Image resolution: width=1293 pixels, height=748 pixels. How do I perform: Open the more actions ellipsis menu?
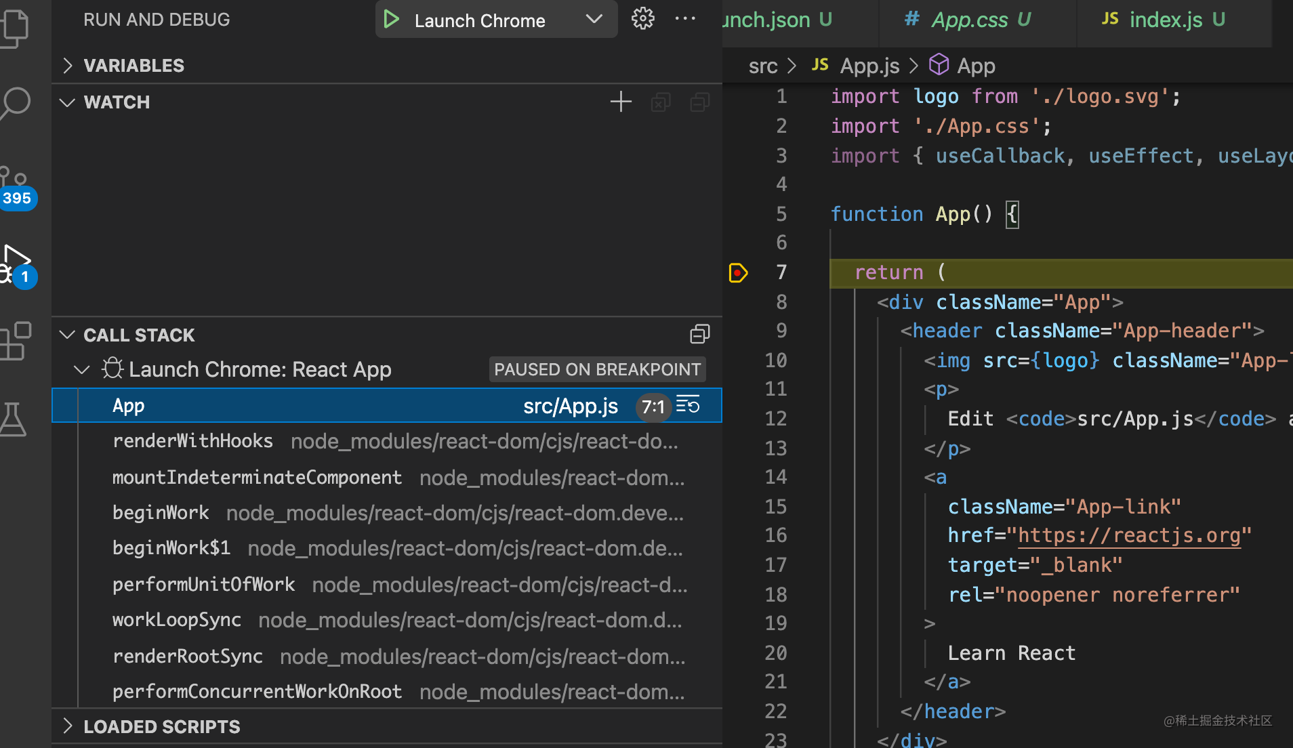(685, 19)
